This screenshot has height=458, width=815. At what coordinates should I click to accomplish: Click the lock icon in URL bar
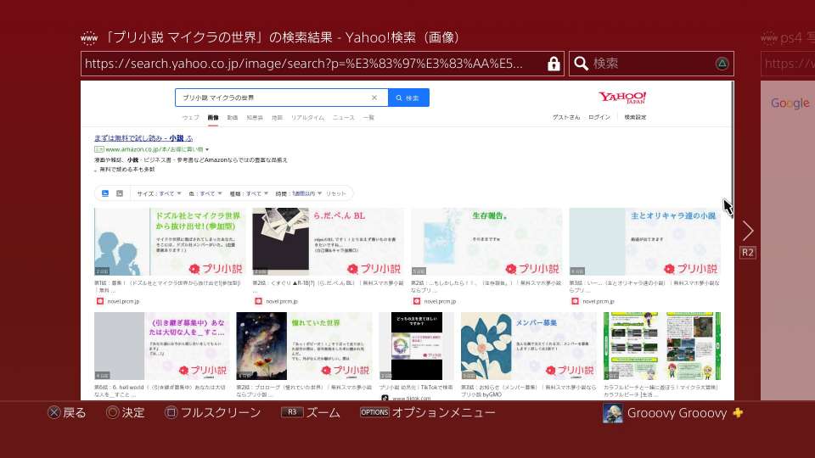click(x=554, y=64)
